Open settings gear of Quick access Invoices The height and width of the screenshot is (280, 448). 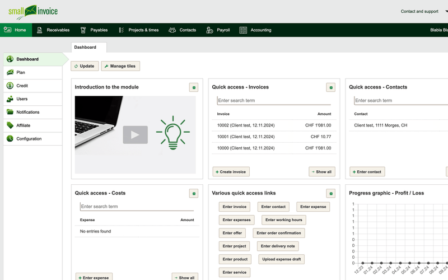[x=331, y=87]
